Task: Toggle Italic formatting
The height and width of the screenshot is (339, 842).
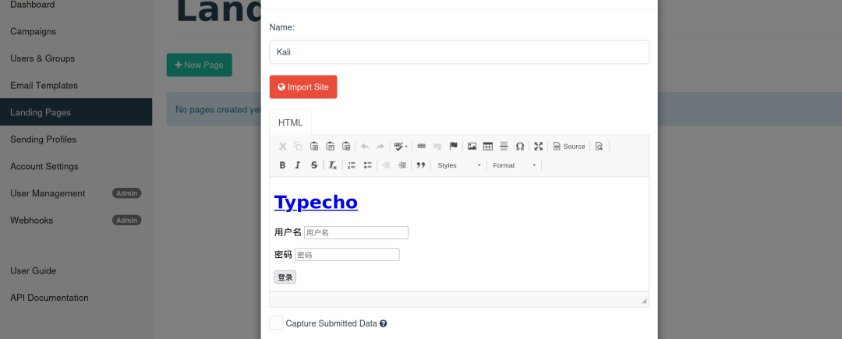Action: [x=298, y=165]
